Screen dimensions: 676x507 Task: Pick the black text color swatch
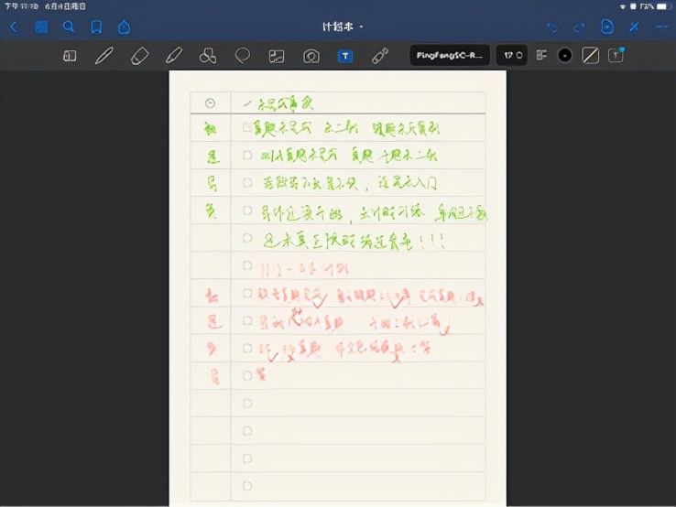[565, 55]
